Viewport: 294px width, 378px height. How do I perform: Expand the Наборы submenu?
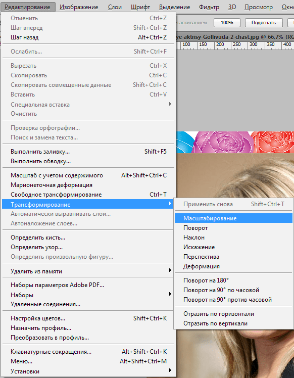click(x=88, y=295)
